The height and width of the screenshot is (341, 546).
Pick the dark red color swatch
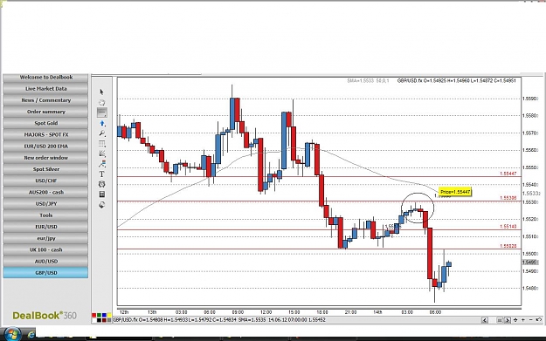[104, 320]
